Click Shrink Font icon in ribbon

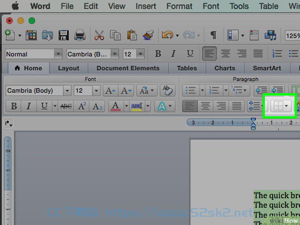(126, 91)
